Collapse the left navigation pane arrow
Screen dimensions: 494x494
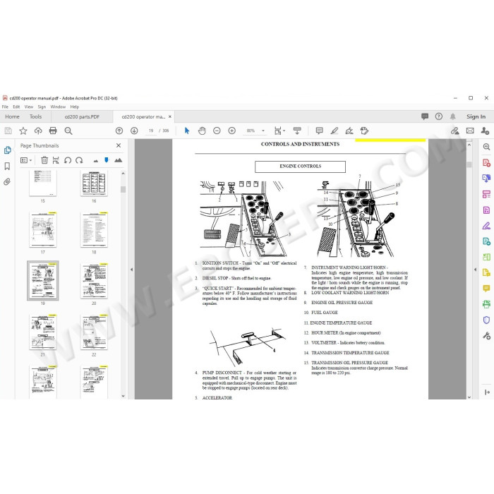[x=131, y=270]
